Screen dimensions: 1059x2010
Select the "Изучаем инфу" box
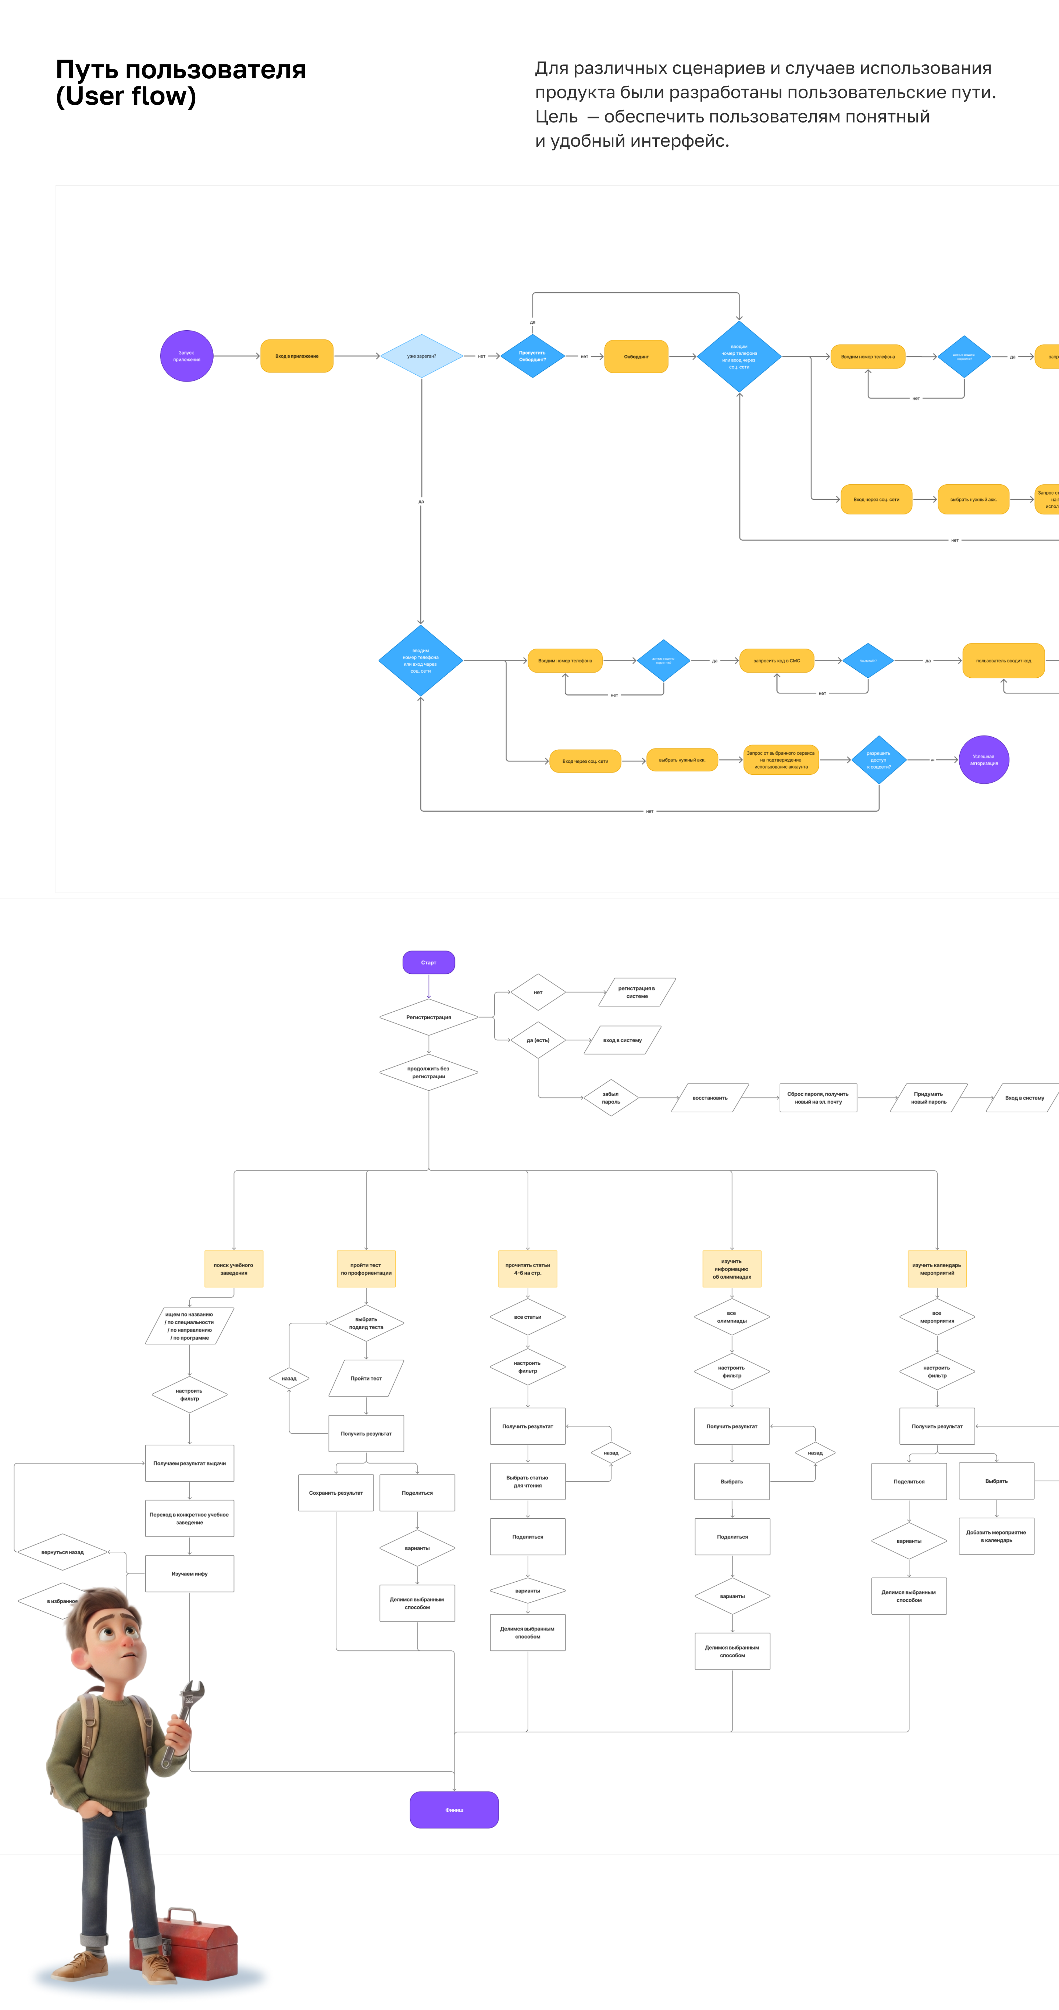pos(190,1574)
